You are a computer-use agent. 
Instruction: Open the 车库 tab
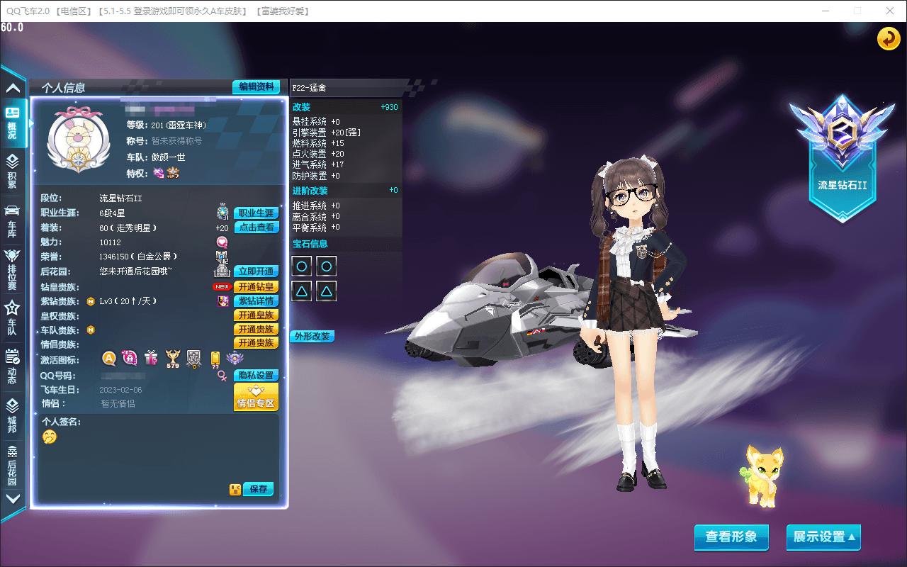point(13,220)
